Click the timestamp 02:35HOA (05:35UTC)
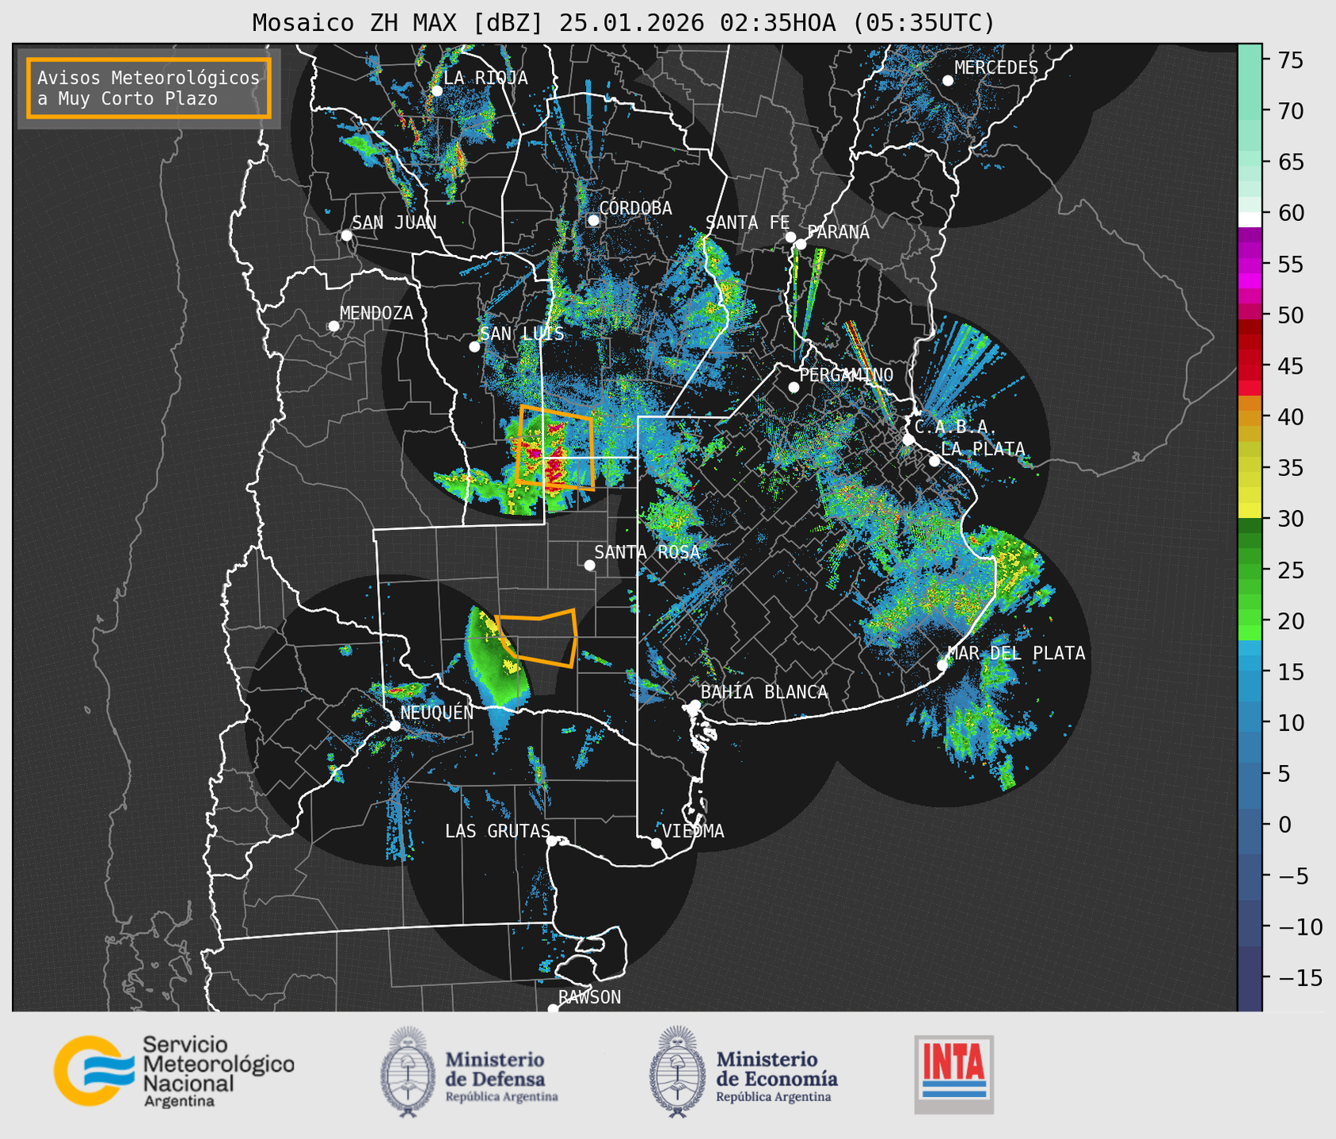1336x1139 pixels. [857, 22]
